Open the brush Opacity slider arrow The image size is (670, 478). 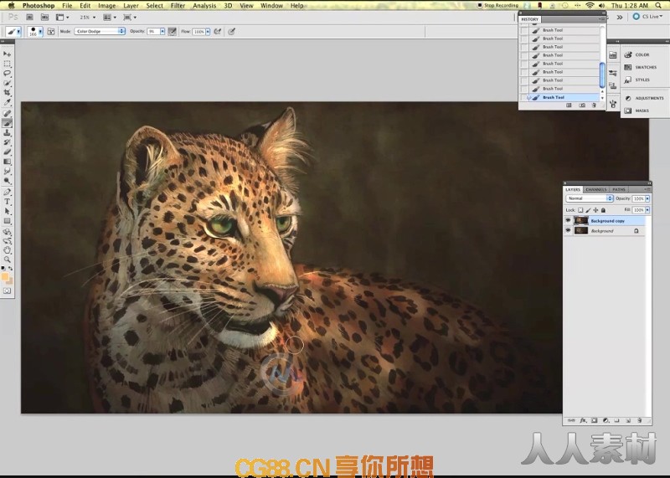(x=162, y=32)
